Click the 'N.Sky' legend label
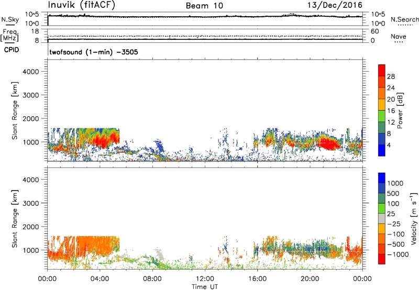The image size is (419, 290). [x=10, y=19]
